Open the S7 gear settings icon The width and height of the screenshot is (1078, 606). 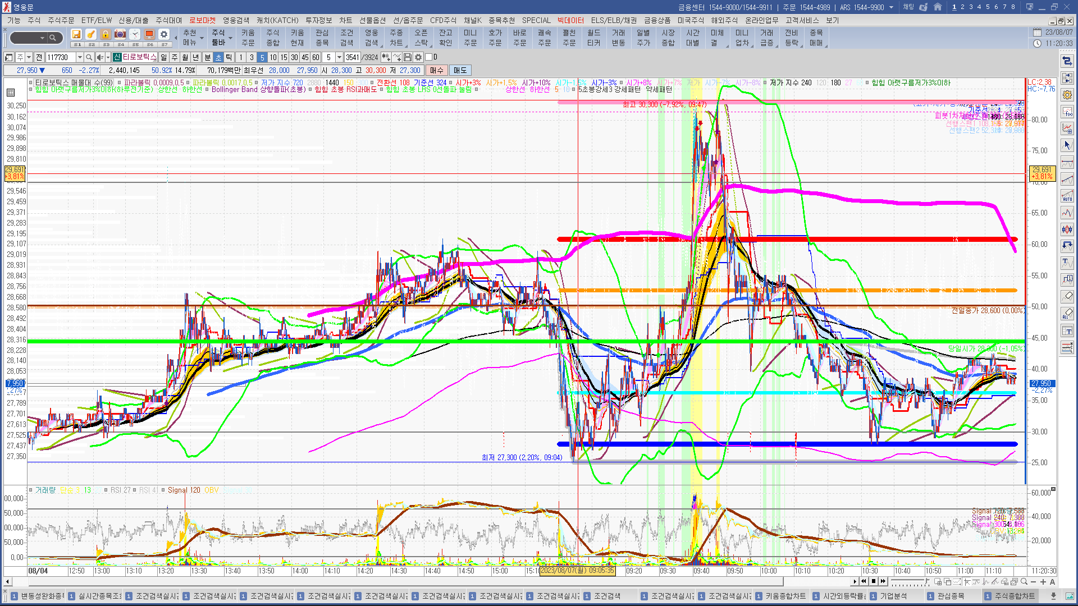click(164, 35)
